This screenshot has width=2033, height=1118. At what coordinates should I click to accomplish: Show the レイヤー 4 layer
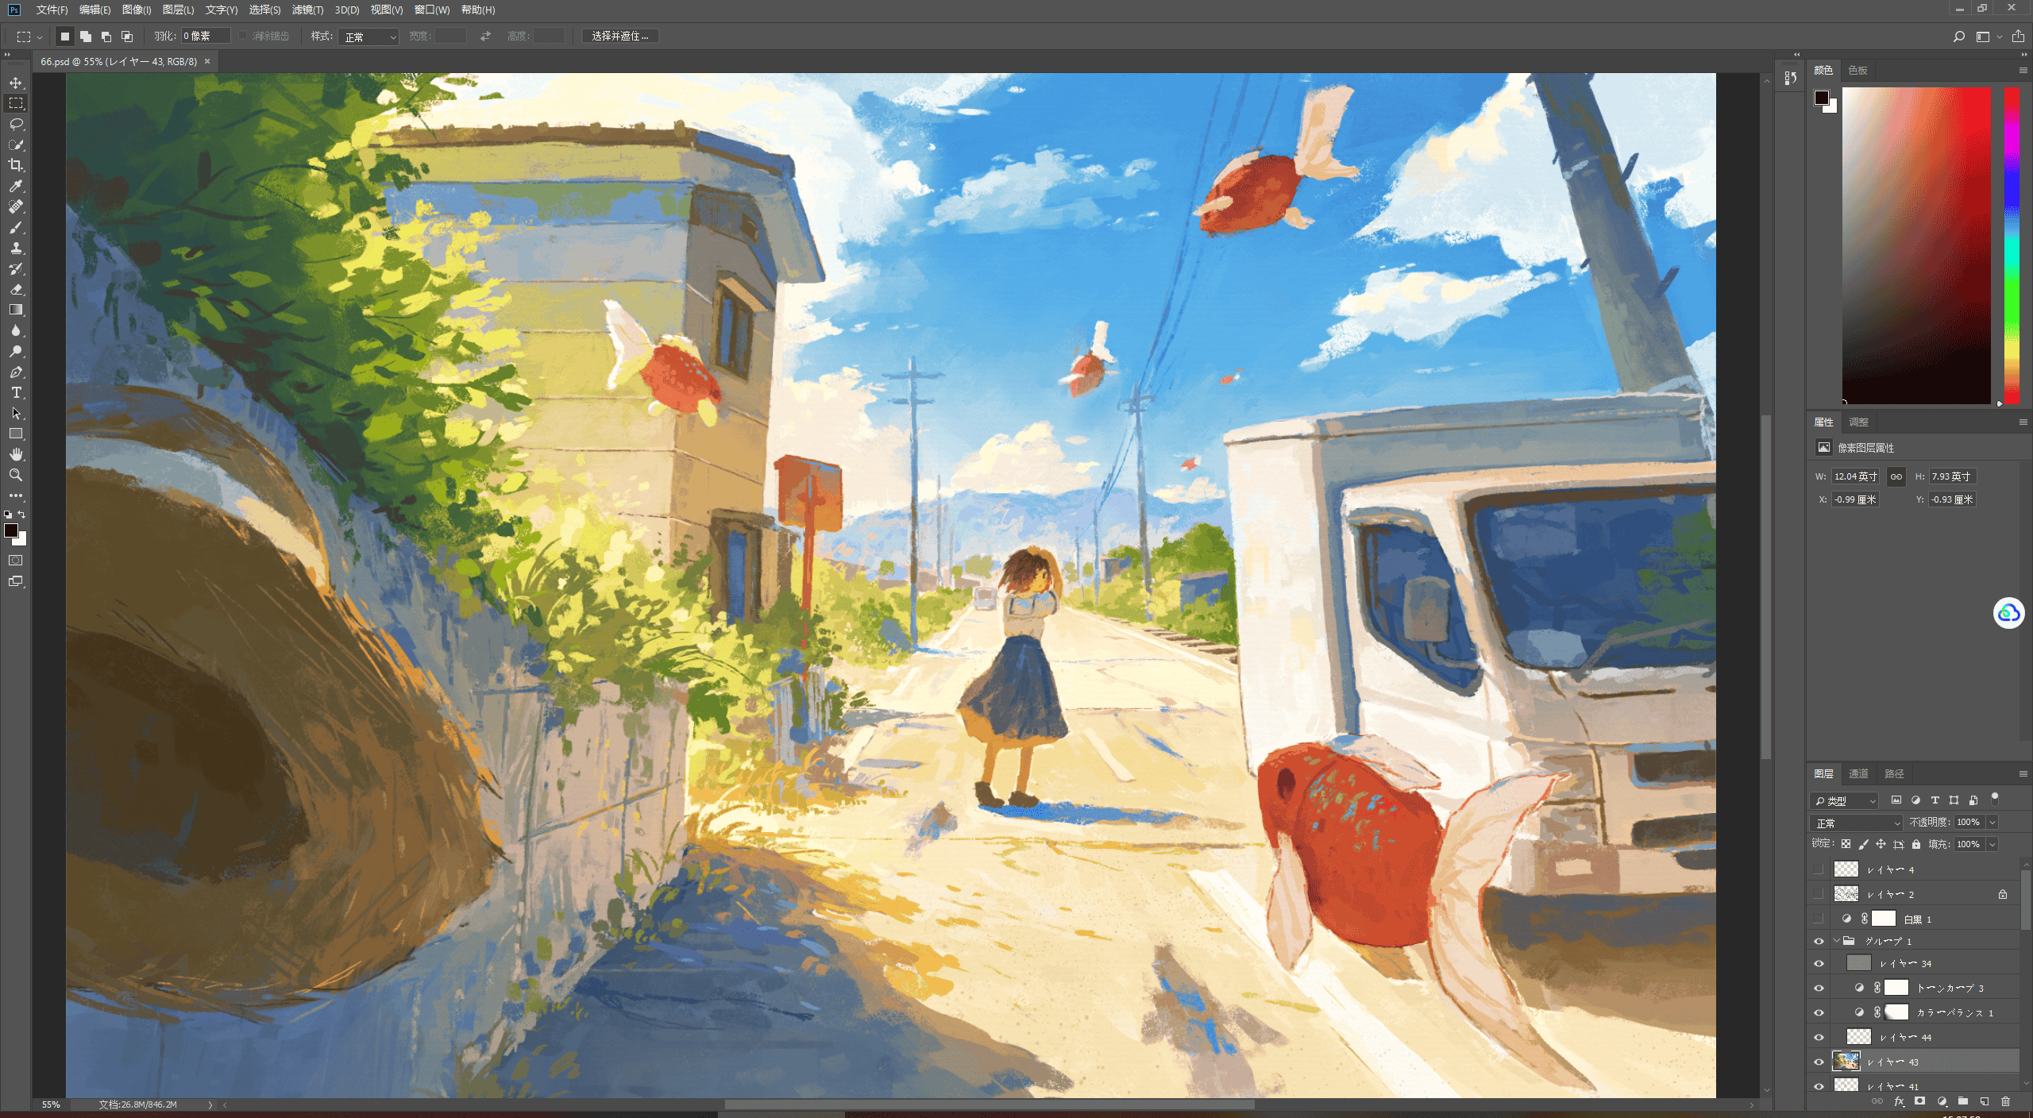coord(1819,869)
